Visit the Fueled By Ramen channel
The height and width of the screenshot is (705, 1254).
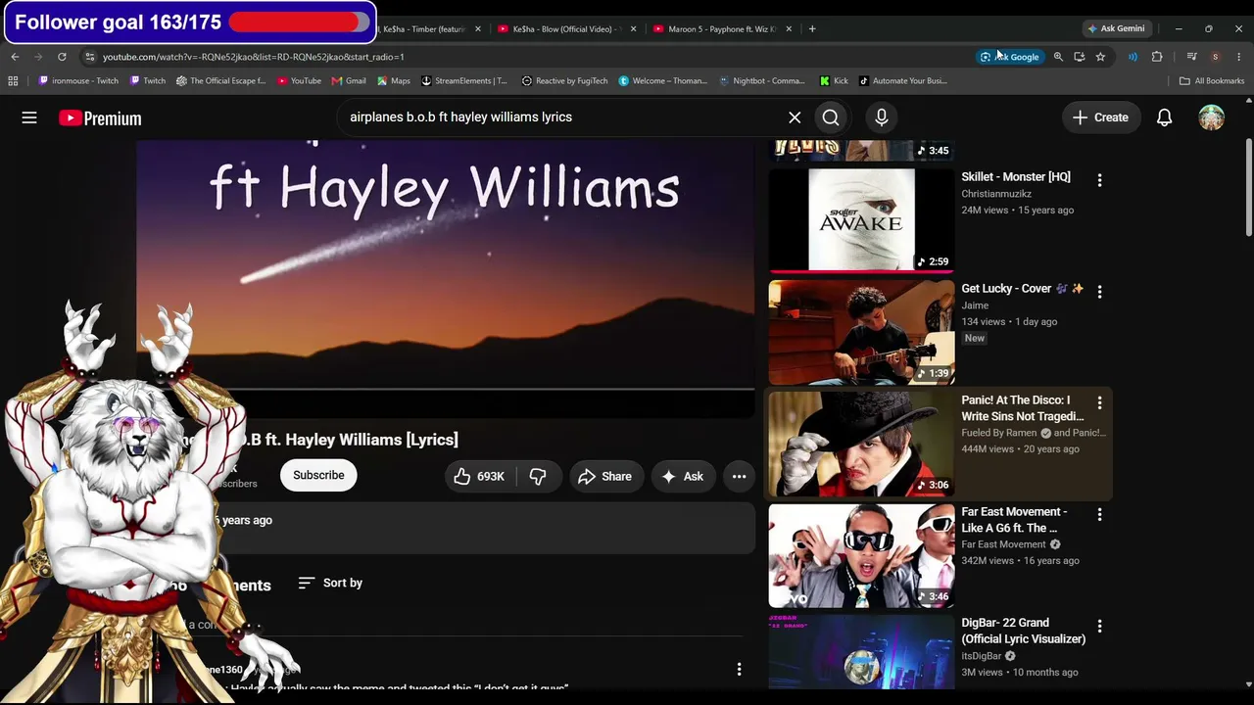998,433
